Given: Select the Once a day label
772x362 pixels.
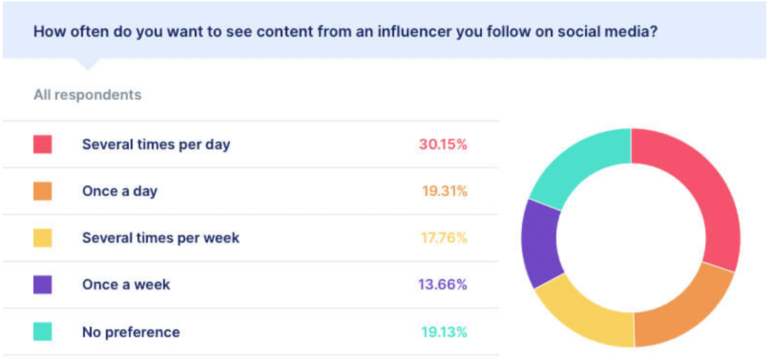Looking at the screenshot, I should (120, 191).
